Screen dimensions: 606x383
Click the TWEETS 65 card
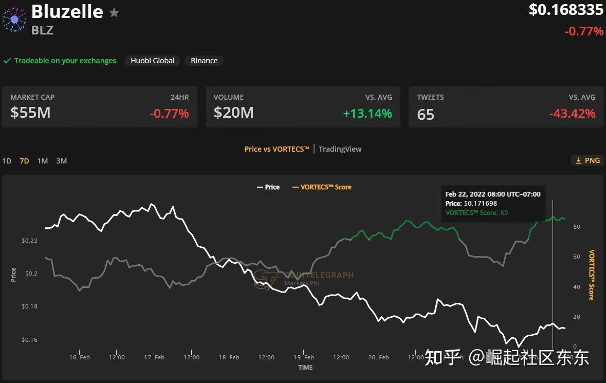(506, 107)
